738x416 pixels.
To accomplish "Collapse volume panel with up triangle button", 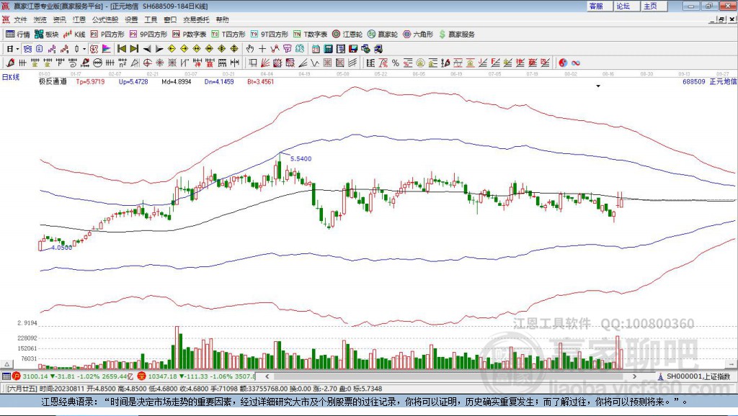I will [x=6, y=364].
